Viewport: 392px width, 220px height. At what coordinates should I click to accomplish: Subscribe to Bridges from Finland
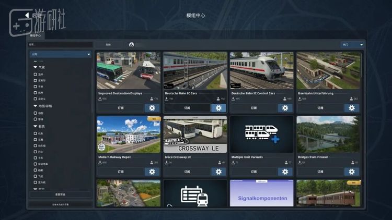click(x=320, y=172)
